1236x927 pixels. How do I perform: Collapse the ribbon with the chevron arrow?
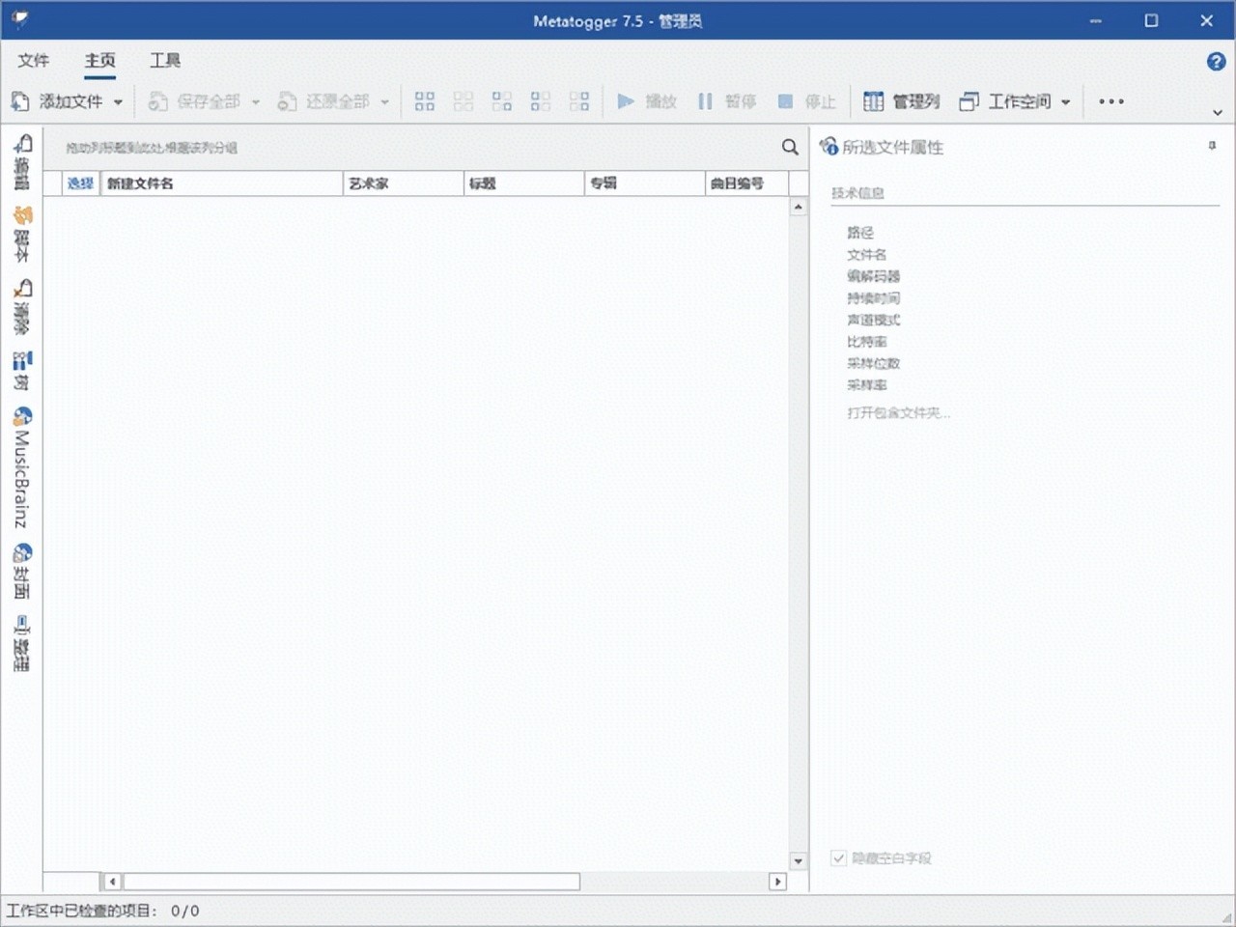pos(1218,112)
